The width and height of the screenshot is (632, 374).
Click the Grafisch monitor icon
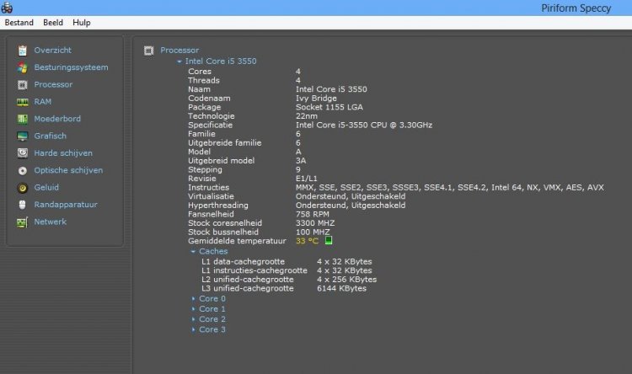click(23, 136)
